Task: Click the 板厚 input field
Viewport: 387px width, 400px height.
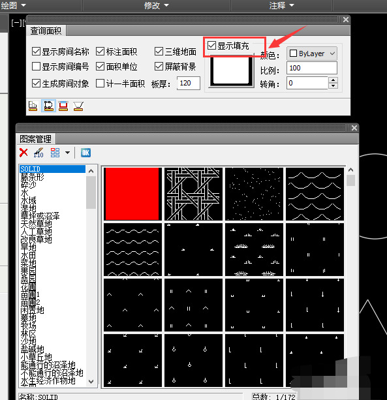Action: [x=189, y=83]
